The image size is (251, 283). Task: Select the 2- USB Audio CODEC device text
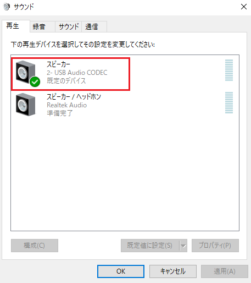(77, 73)
